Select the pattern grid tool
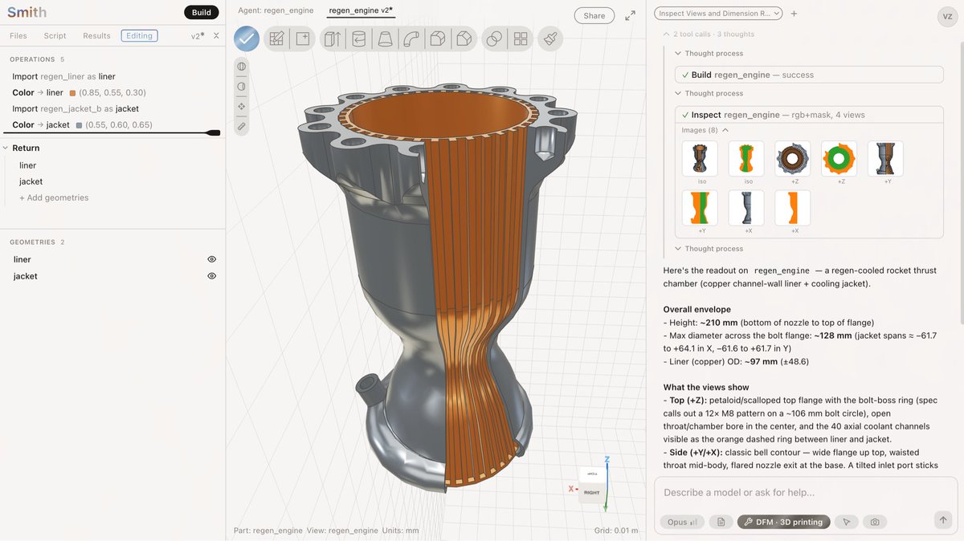This screenshot has height=541, width=964. (521, 39)
